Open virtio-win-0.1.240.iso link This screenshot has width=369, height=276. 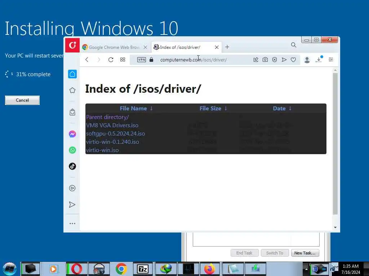tap(112, 142)
